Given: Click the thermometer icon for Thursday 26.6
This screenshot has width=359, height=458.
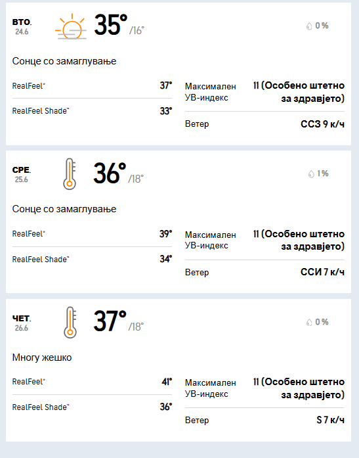Looking at the screenshot, I should (x=70, y=323).
